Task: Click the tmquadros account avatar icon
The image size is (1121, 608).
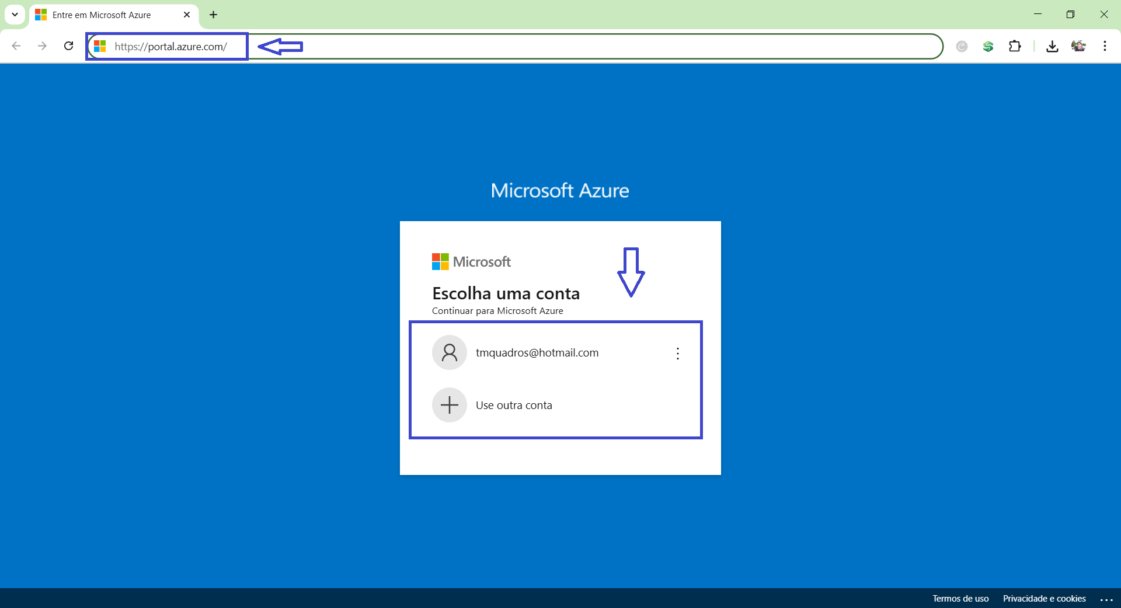Action: coord(450,352)
